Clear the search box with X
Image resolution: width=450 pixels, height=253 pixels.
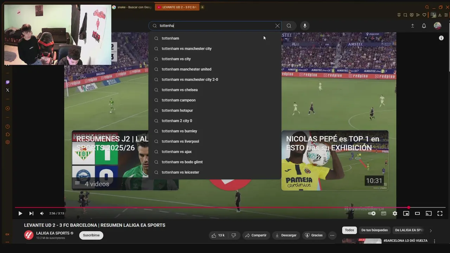pos(277,26)
